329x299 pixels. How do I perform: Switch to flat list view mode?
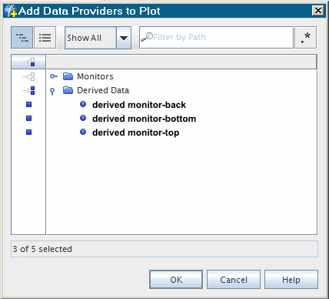click(45, 38)
